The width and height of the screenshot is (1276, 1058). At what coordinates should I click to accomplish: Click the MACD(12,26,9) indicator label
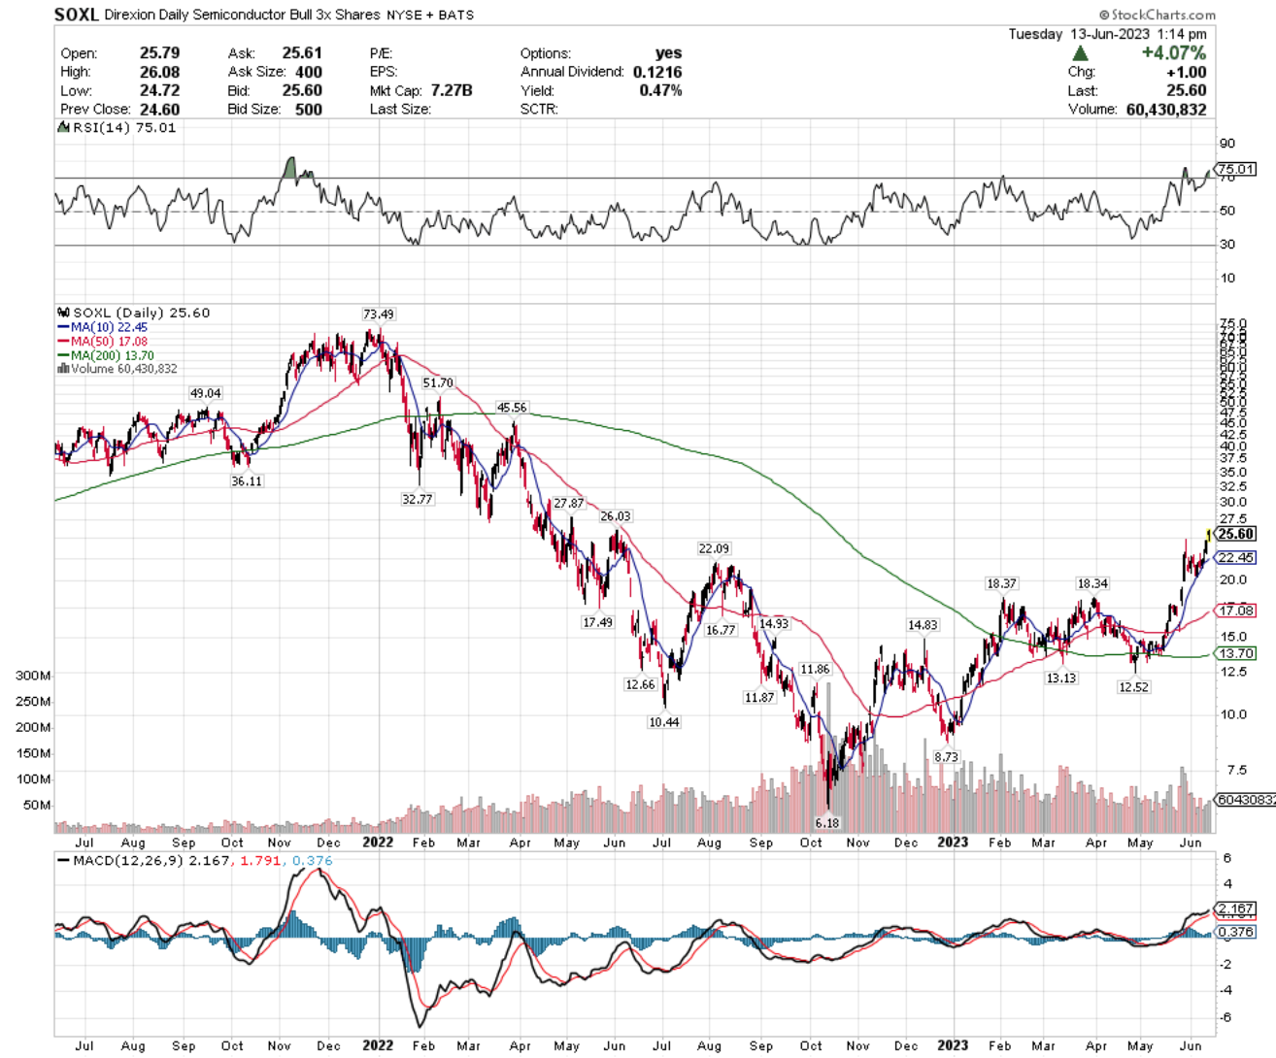pos(128,861)
